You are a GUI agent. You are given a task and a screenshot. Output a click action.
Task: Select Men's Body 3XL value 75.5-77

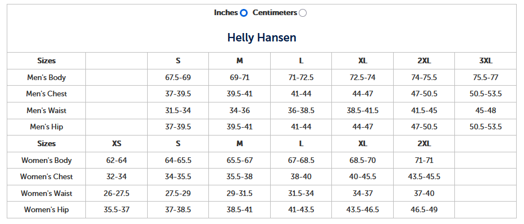485,77
